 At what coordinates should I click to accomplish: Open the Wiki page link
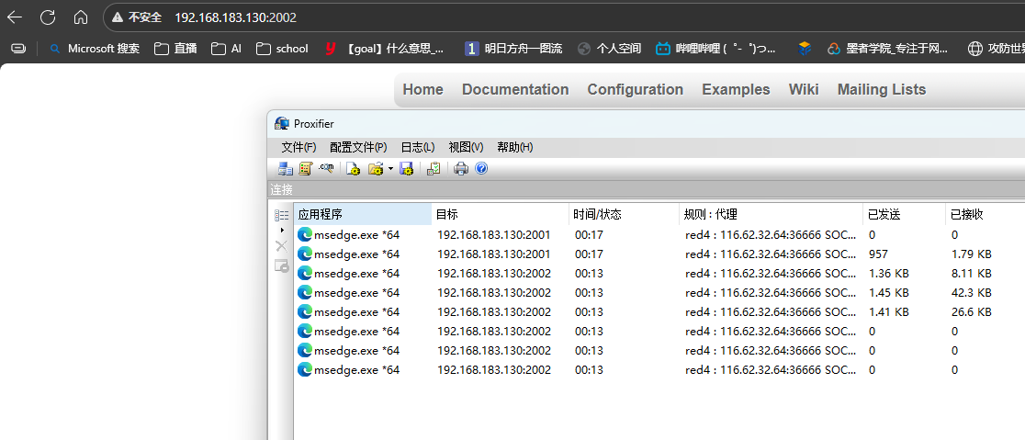pyautogui.click(x=804, y=90)
